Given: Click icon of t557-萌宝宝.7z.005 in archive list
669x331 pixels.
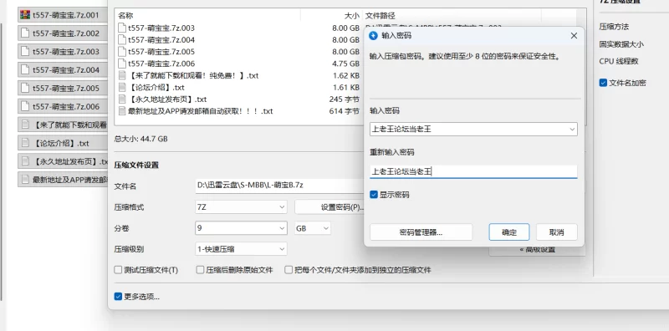Looking at the screenshot, I should (122, 52).
